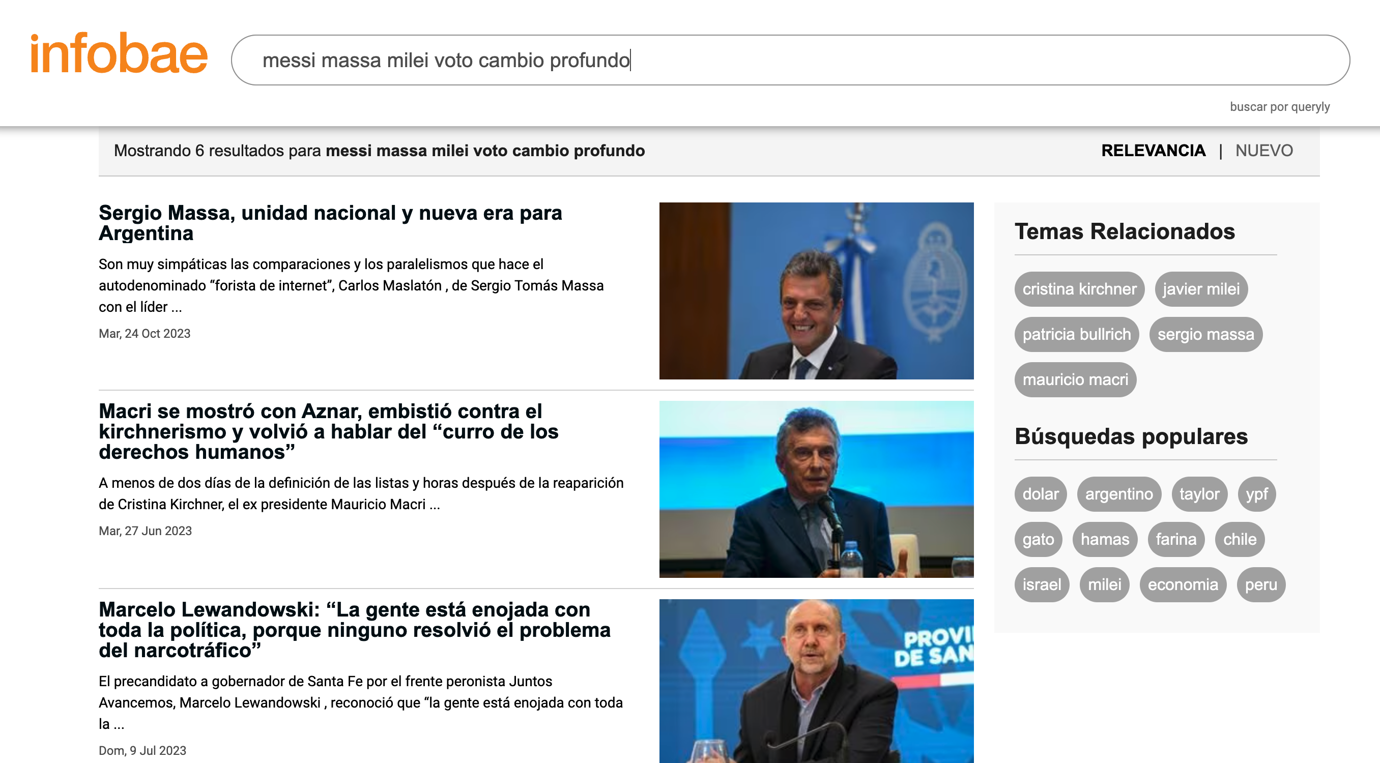Select the cristina kirchner topic tag
1380x763 pixels.
click(1079, 289)
